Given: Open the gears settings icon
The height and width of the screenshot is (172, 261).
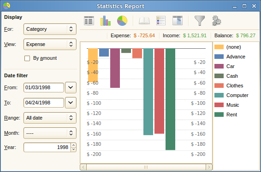Looking at the screenshot, I should coord(216,21).
